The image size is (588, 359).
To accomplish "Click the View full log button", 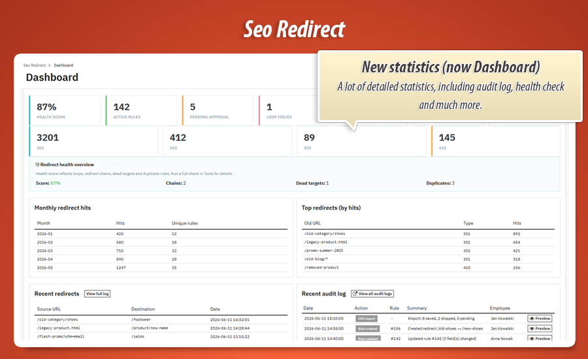I will 97,294.
